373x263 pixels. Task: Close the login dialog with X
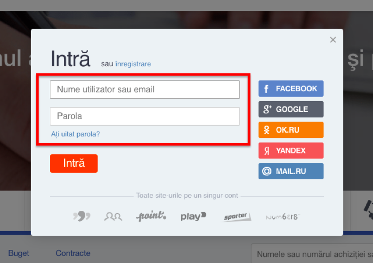[333, 40]
